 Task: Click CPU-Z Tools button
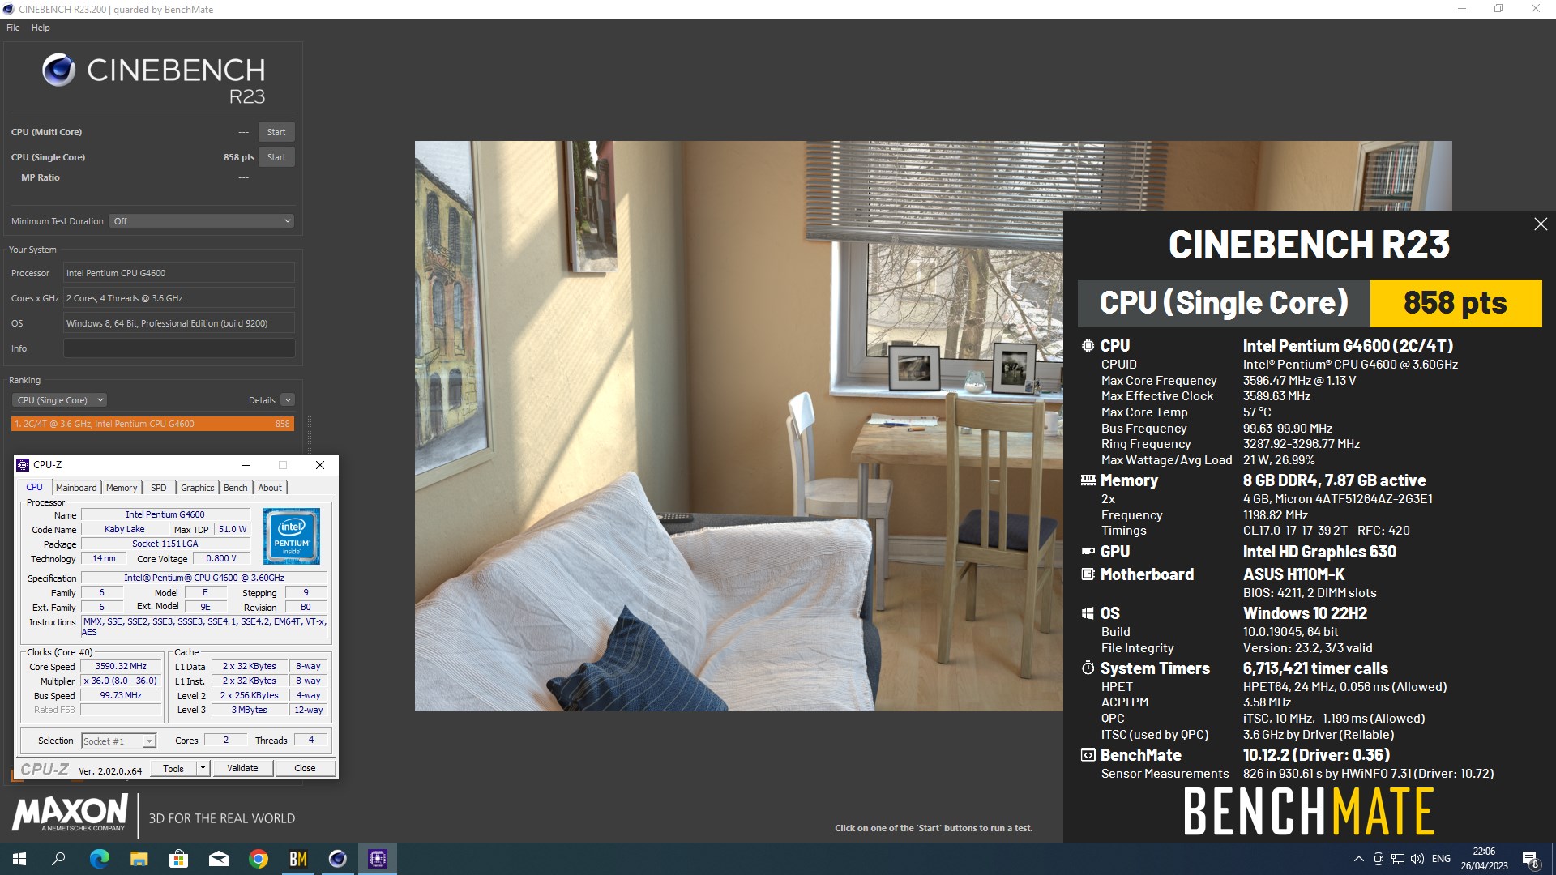coord(173,769)
